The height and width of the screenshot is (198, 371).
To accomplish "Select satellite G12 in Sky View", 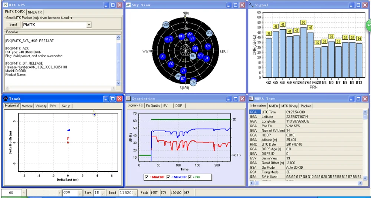I will [168, 39].
